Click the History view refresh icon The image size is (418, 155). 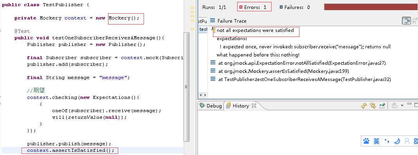point(364,106)
